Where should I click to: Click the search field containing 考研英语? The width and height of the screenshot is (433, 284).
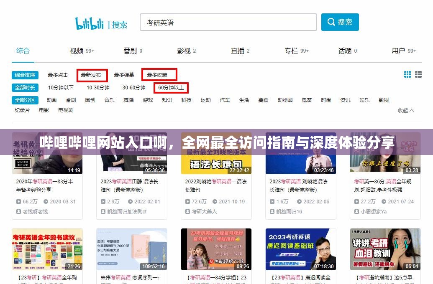pos(228,22)
